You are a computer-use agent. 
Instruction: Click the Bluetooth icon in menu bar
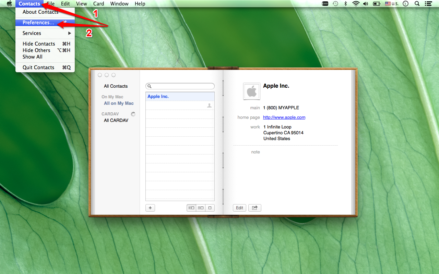[346, 4]
